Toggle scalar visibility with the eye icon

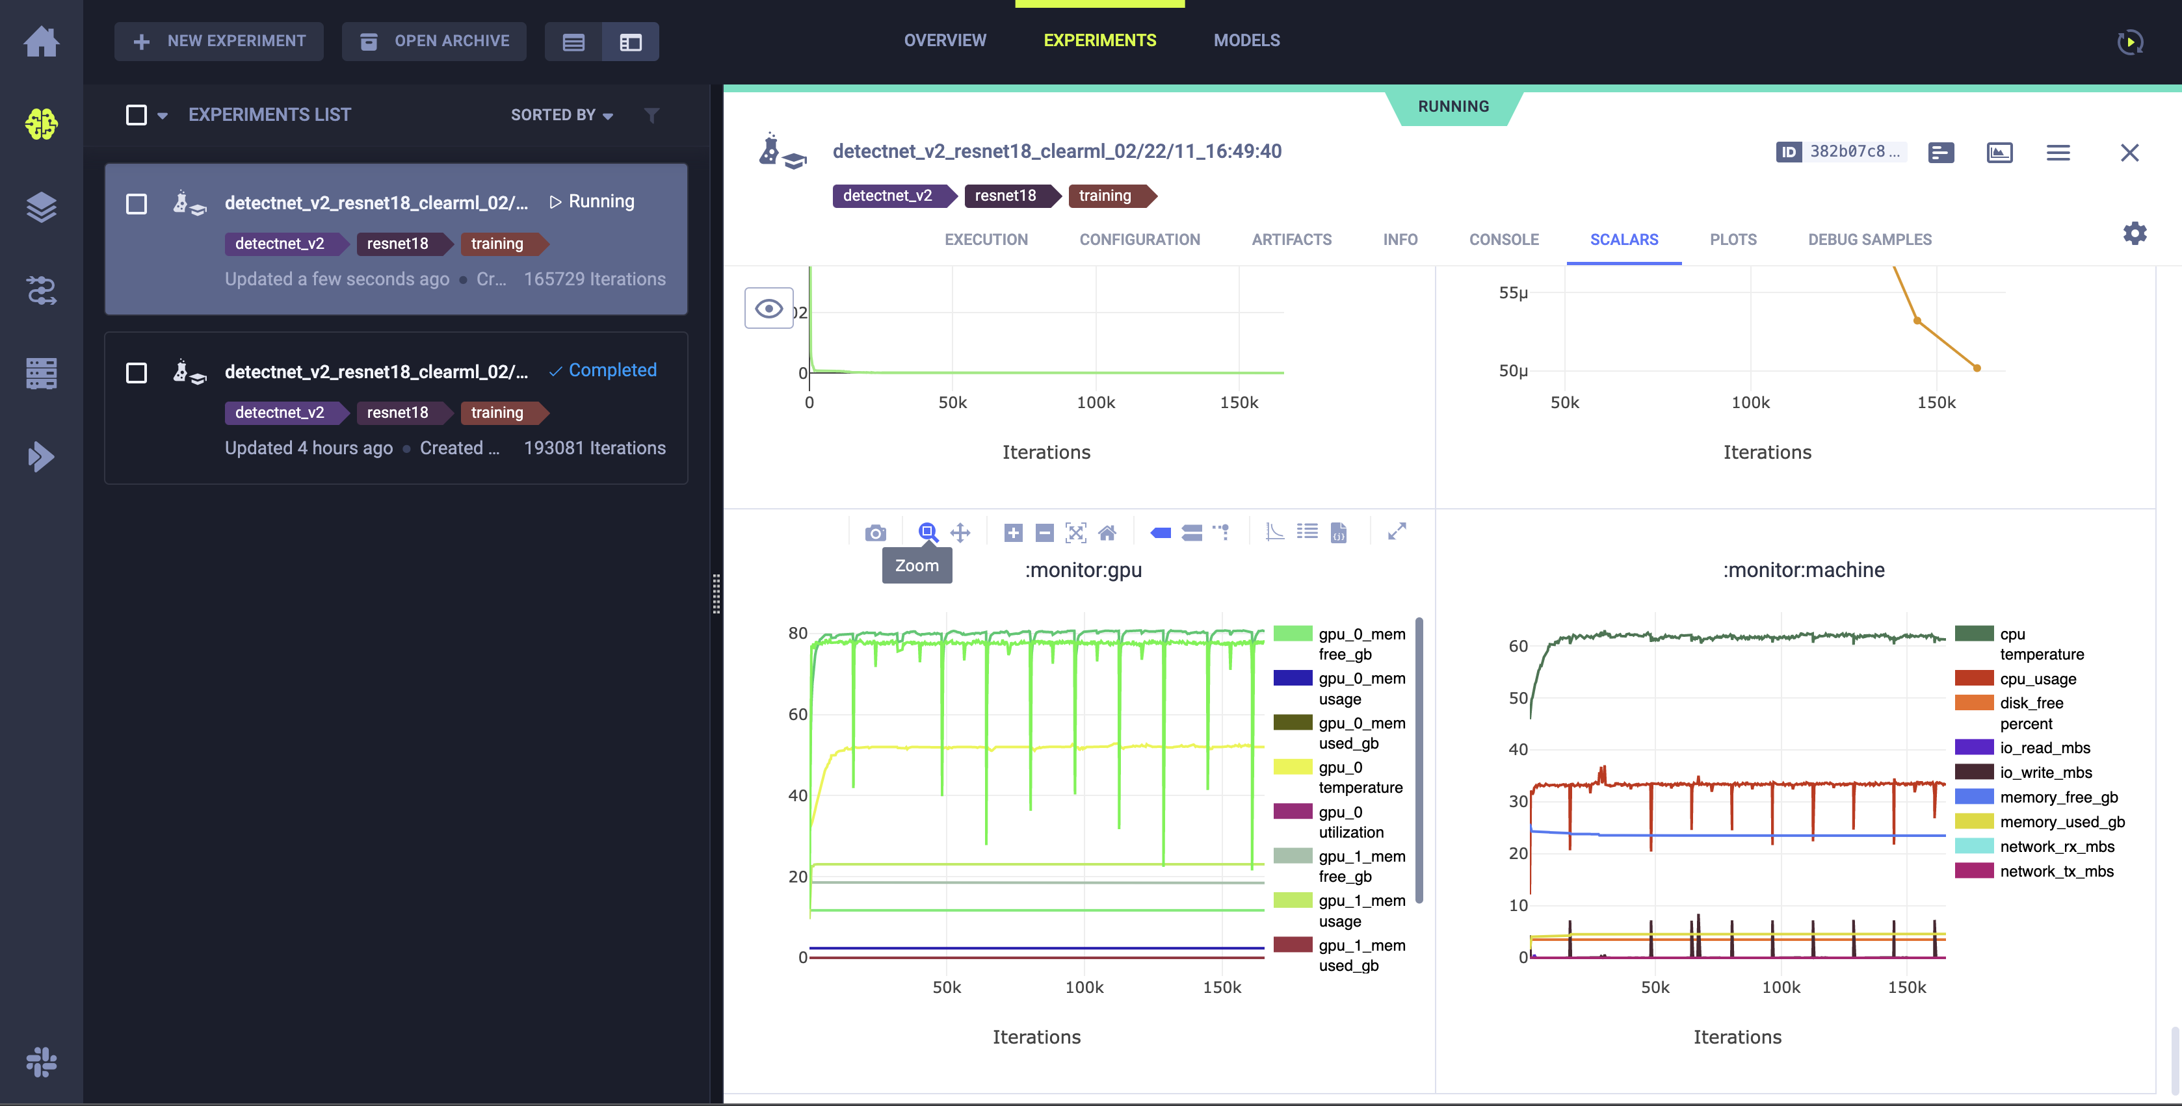pos(769,308)
